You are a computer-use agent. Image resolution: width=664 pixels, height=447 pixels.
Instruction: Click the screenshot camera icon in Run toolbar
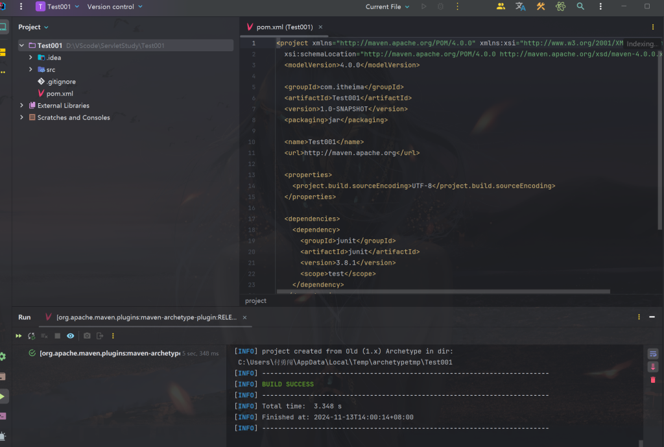point(87,336)
